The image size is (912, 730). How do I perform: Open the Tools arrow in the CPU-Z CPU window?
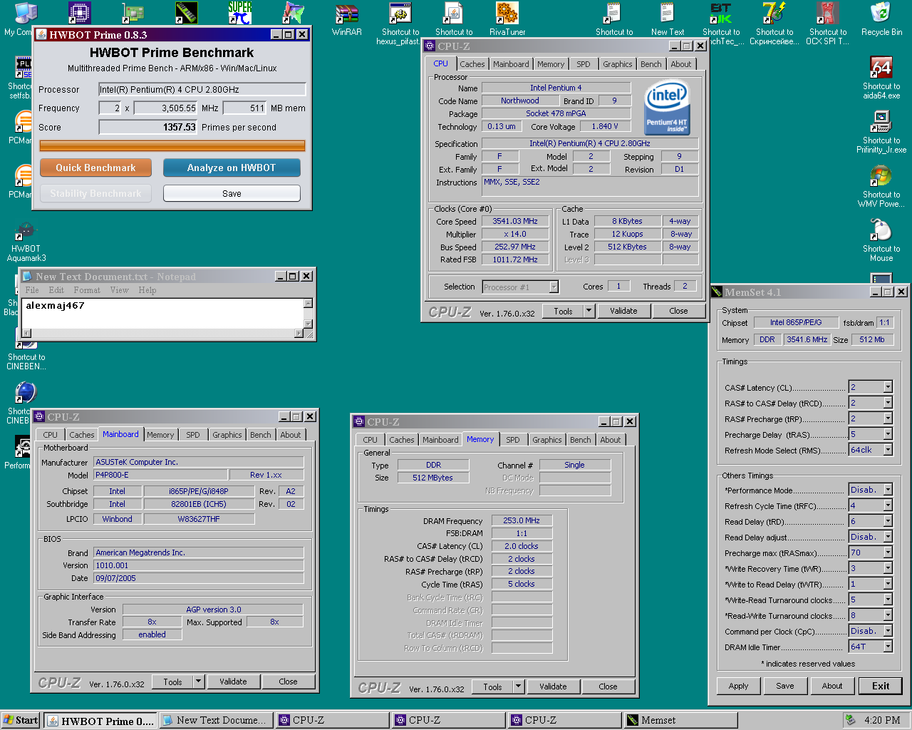click(x=589, y=311)
